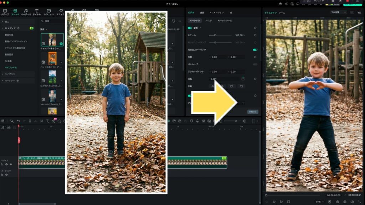The height and width of the screenshot is (205, 365).
Task: Toggle visibility eye on the ビデオ1 track
Action: pos(11,164)
